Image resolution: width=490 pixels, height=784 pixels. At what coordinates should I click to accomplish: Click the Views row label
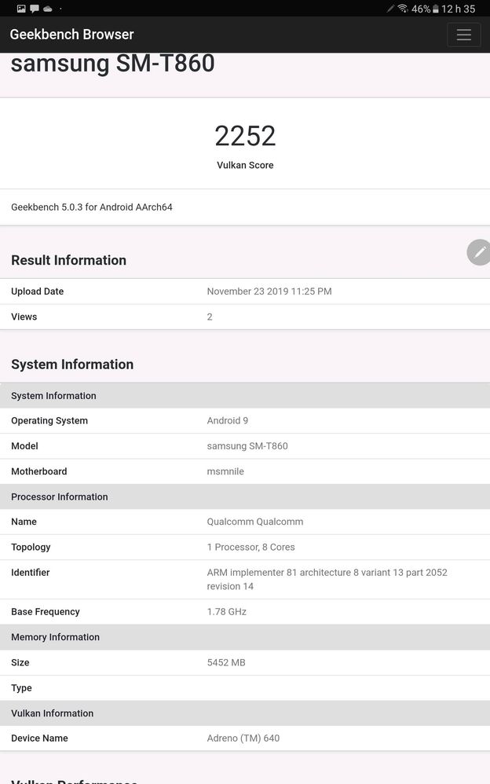click(24, 317)
